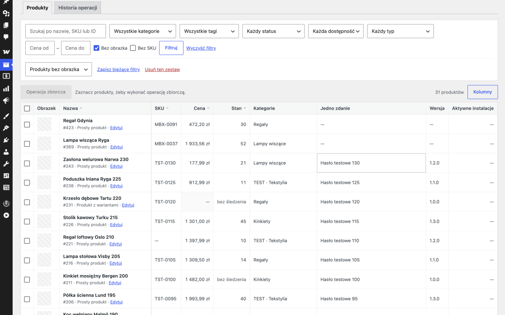Expand the Wszystkie tagi dropdown

[209, 31]
